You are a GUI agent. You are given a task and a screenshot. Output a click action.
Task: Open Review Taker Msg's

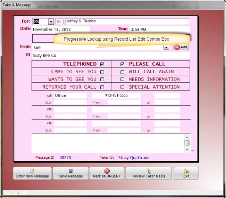[x=149, y=173]
